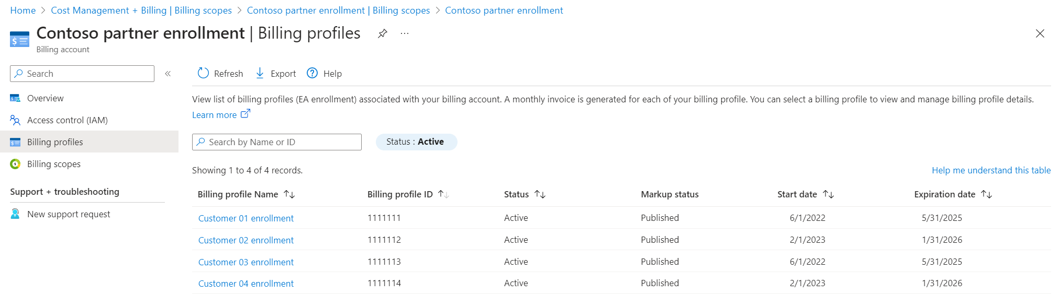
Task: Click the Help button label
Action: pyautogui.click(x=332, y=74)
